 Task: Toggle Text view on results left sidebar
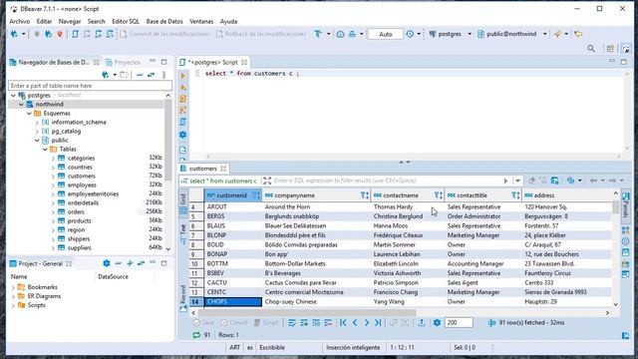[x=183, y=233]
